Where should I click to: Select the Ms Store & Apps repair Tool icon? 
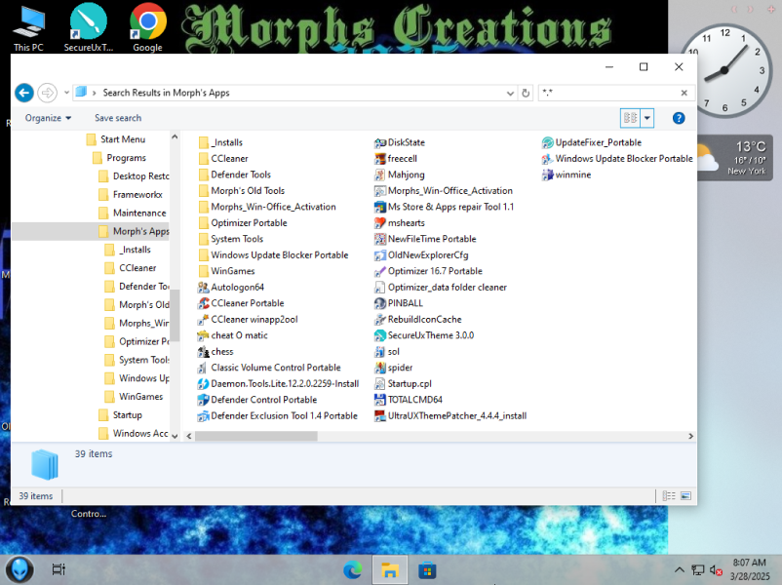(x=380, y=207)
